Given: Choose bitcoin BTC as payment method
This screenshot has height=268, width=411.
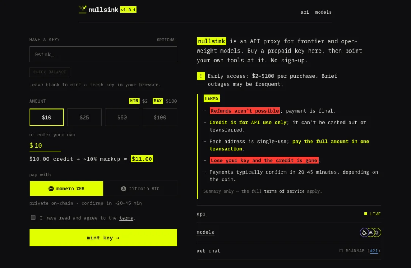Looking at the screenshot, I should pyautogui.click(x=140, y=188).
